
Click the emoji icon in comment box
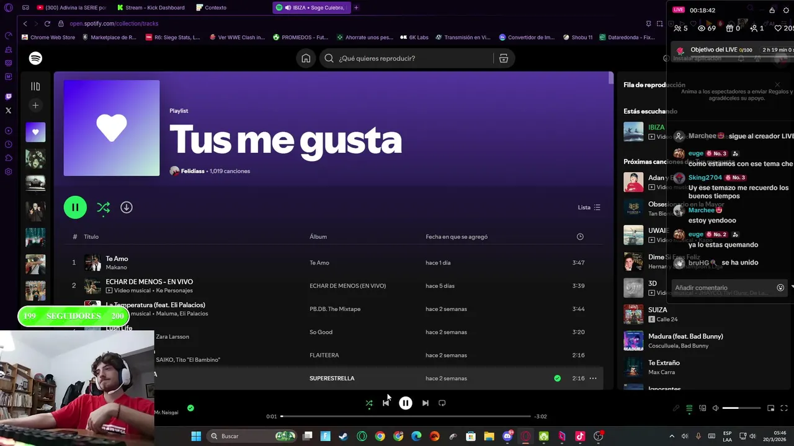780,287
